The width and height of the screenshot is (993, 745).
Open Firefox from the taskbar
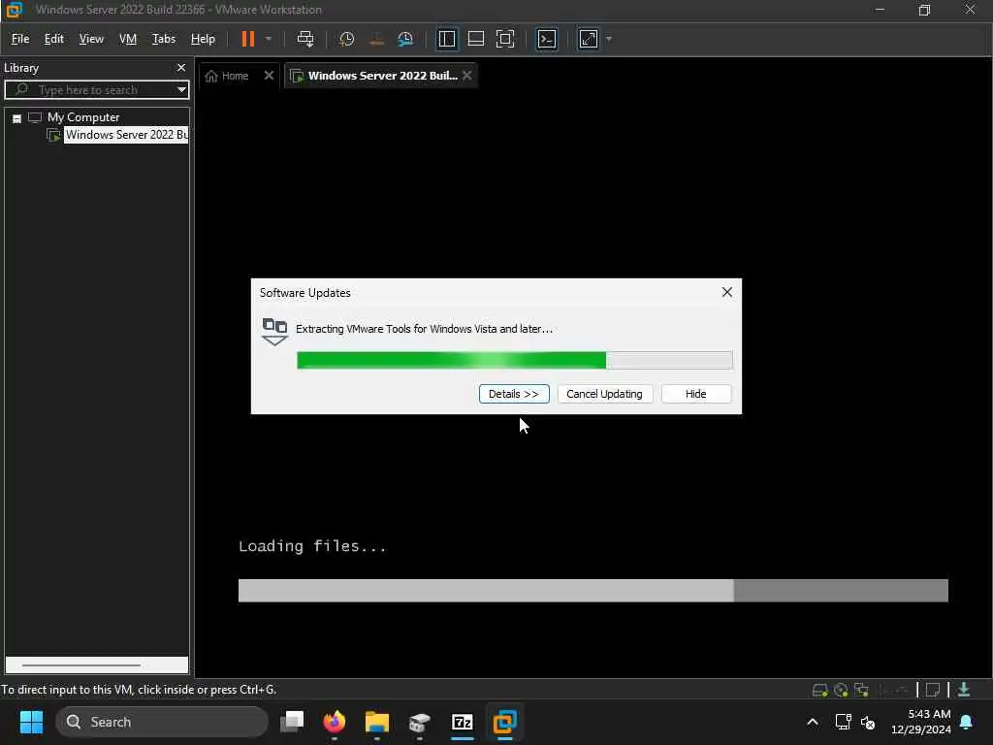pos(335,722)
